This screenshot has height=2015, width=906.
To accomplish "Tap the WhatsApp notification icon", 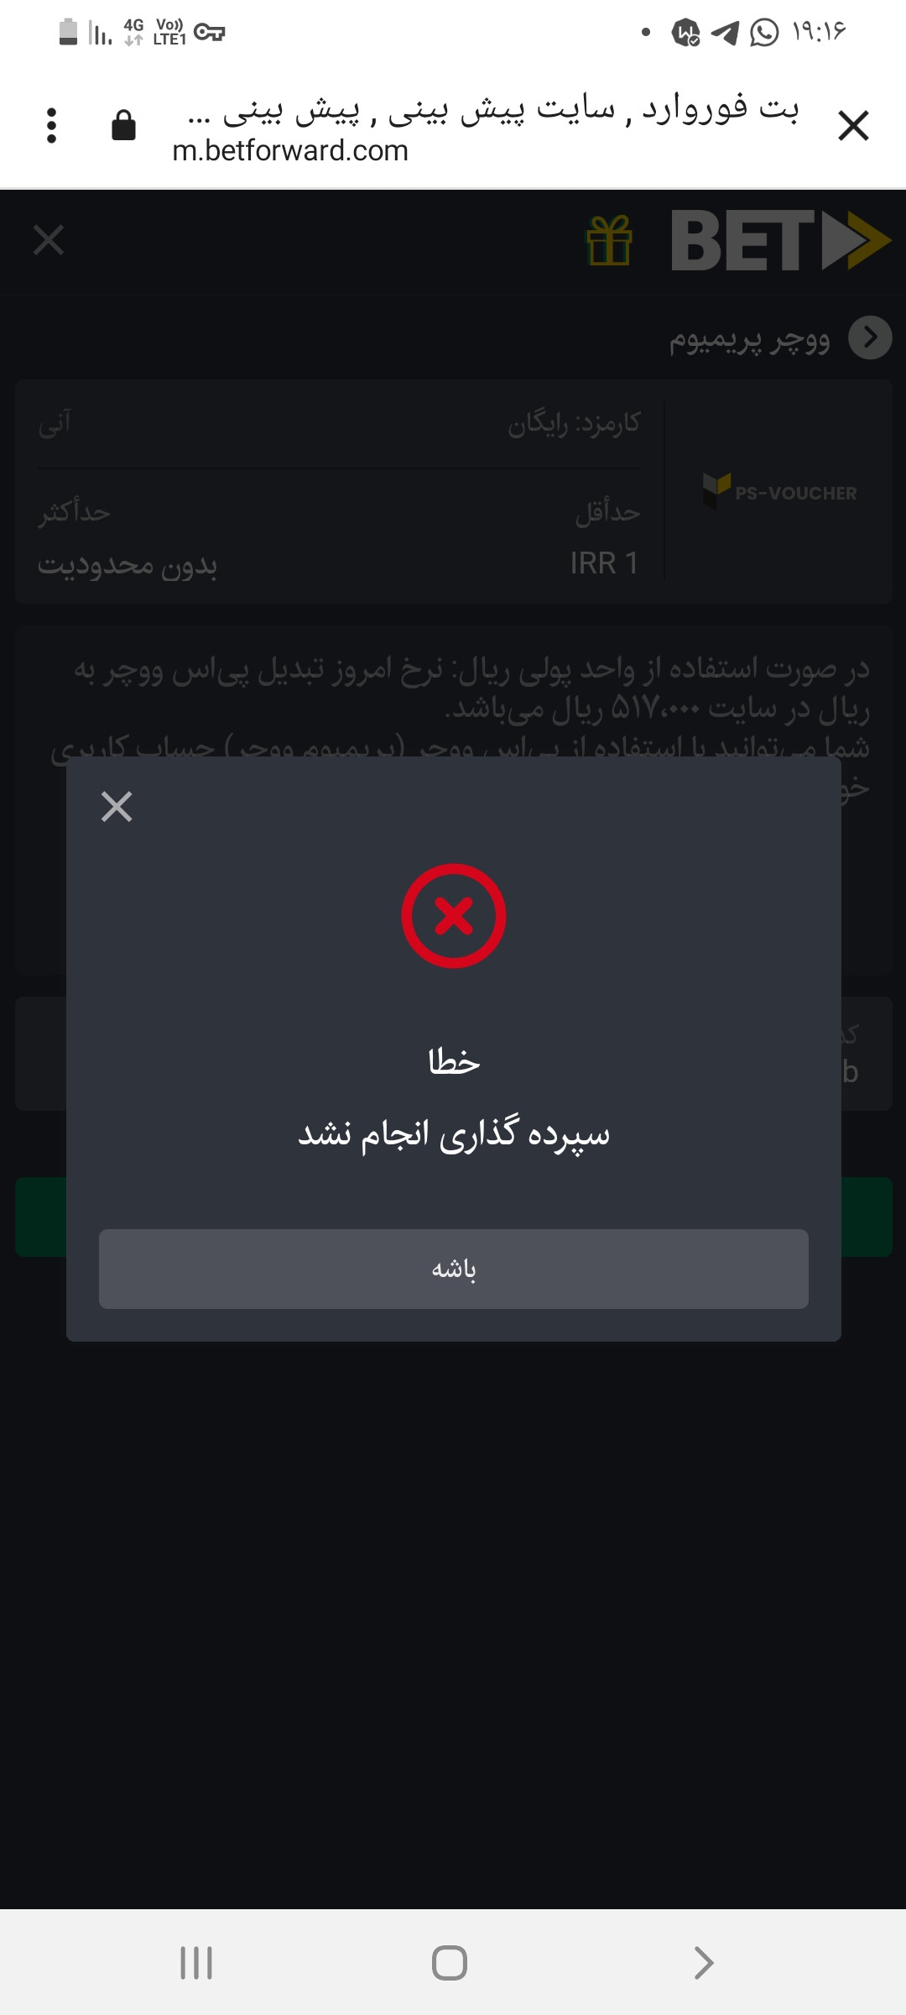I will [764, 33].
